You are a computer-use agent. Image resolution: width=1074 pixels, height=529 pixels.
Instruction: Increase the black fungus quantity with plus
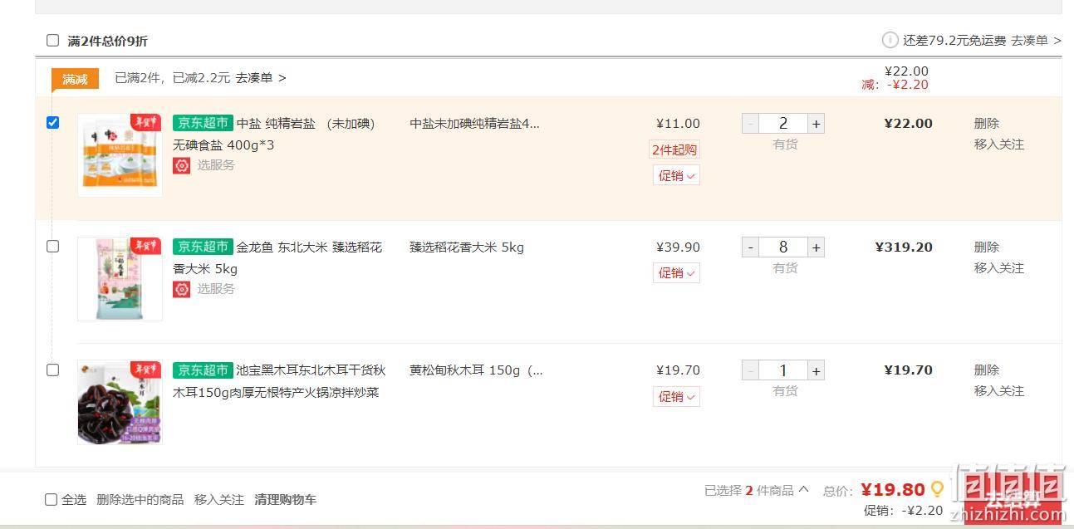(817, 370)
